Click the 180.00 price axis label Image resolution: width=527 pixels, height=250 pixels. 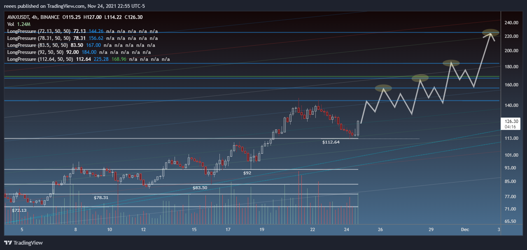[511, 67]
